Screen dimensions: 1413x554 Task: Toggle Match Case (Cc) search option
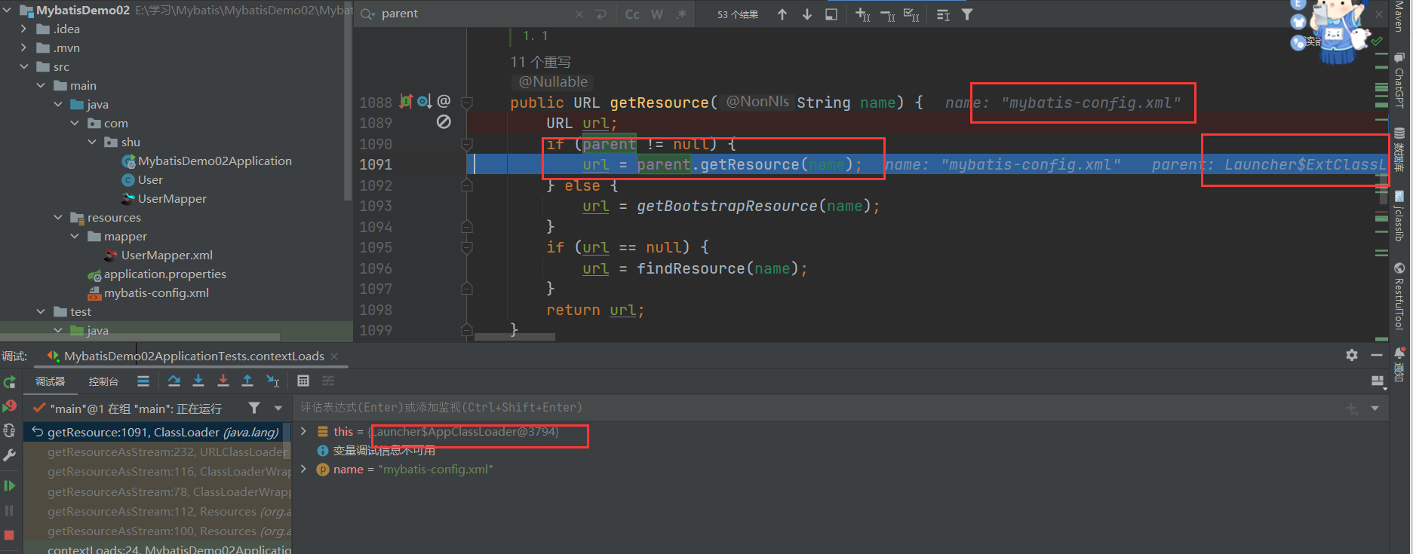[632, 14]
